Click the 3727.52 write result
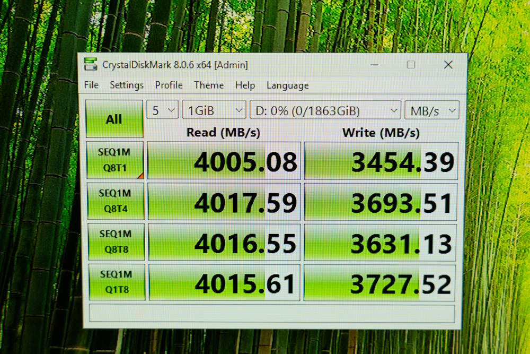The width and height of the screenshot is (530, 354). pyautogui.click(x=379, y=283)
